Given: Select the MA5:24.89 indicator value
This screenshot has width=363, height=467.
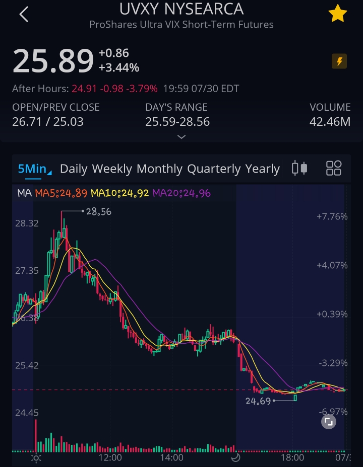Looking at the screenshot, I should click(61, 193).
